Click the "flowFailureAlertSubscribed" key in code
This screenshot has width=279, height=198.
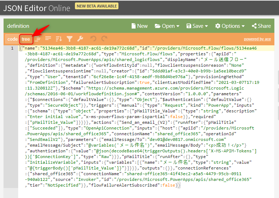pos(126,185)
